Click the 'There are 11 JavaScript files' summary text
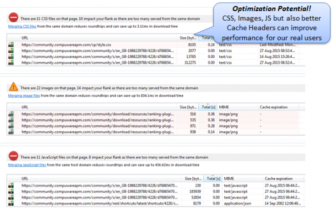333x210 pixels. click(x=114, y=157)
